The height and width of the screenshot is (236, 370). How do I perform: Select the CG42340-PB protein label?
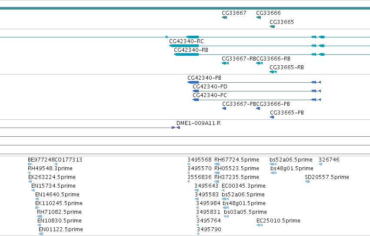coord(204,78)
